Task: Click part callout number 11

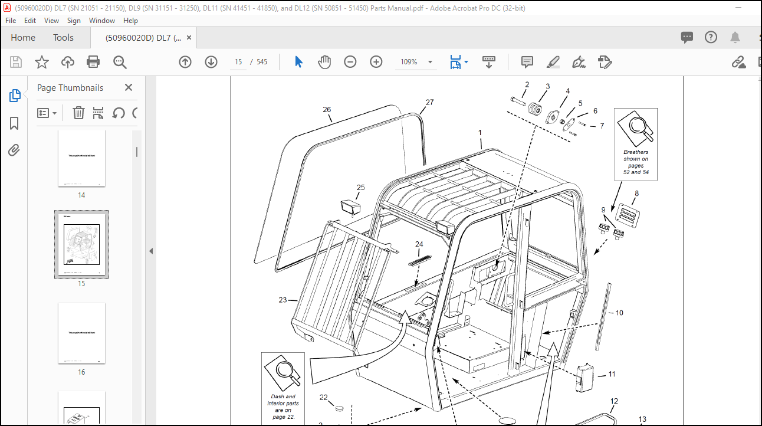Action: tap(612, 373)
